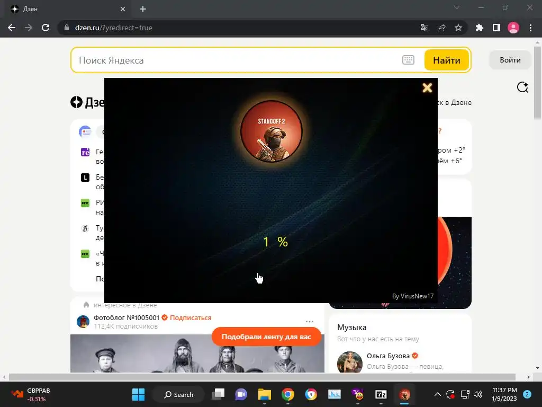Screen dimensions: 542x407
Task: Click the Standoff 2 round logo
Action: tap(272, 131)
